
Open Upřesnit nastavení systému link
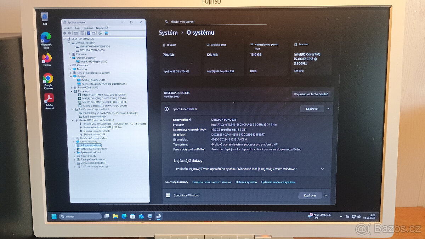click(279, 182)
